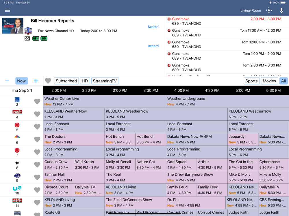Step guide time forward with plus button
Viewport: 289px width, 216px height.
(36, 81)
